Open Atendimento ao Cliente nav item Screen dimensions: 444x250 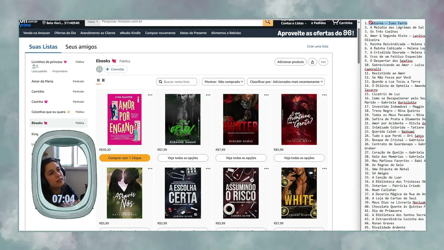coord(98,33)
